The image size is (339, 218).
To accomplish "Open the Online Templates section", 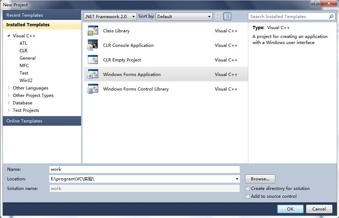I will pyautogui.click(x=42, y=121).
